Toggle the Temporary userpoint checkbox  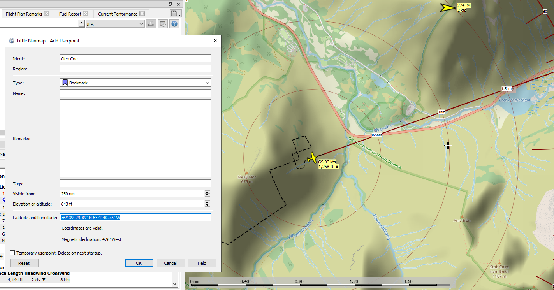click(12, 253)
